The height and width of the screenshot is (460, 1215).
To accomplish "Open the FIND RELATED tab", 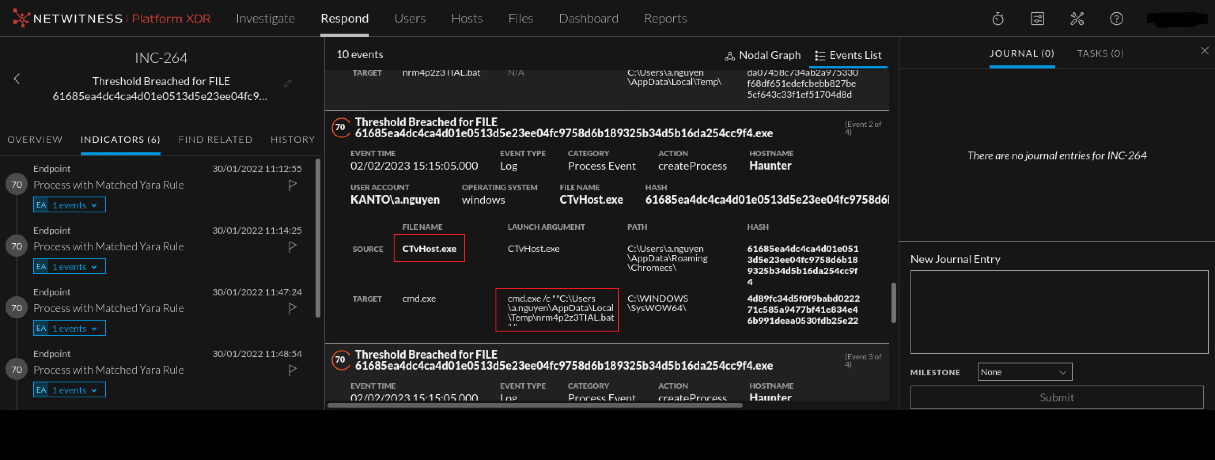I will point(215,139).
